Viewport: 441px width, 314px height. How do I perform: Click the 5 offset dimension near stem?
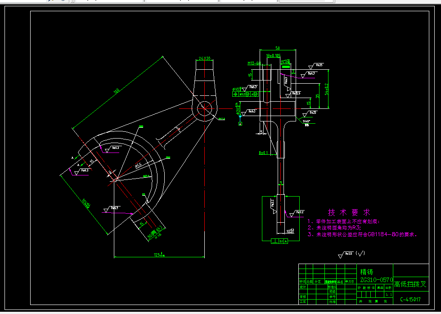[261, 131]
